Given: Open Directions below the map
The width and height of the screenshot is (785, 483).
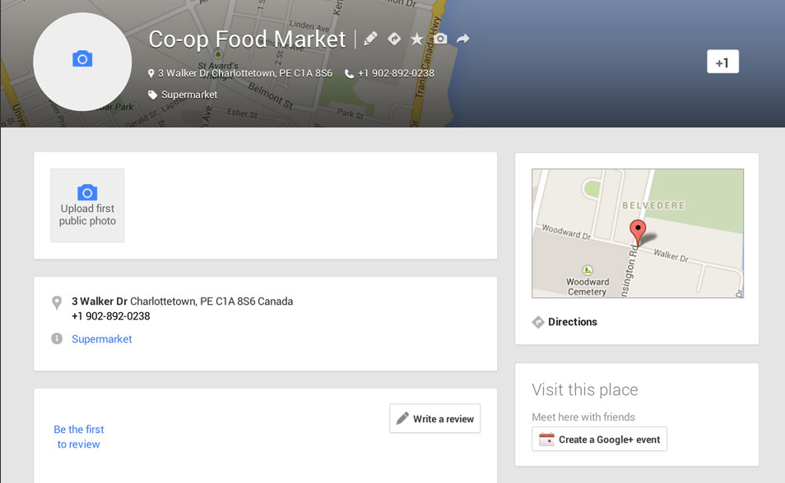Looking at the screenshot, I should pos(572,322).
